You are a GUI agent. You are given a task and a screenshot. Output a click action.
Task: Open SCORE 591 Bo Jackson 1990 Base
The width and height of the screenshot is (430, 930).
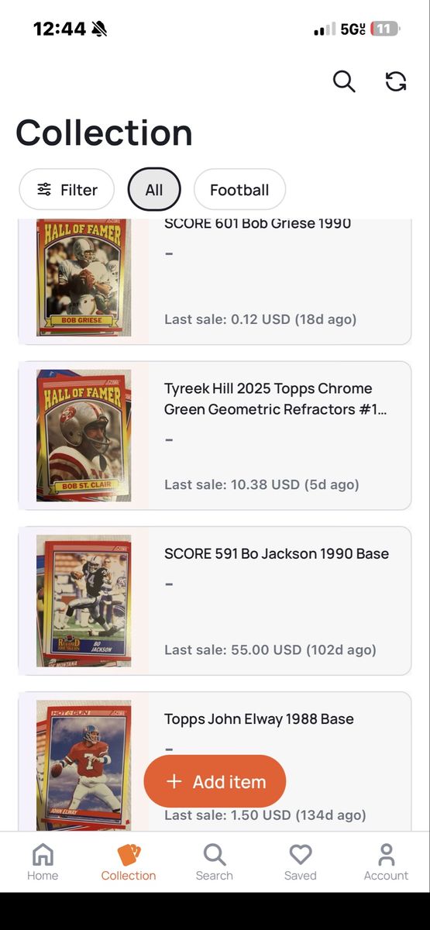coord(215,601)
